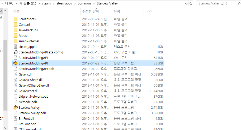Select the Lidgren.Network.pdb file icon
The width and height of the screenshot is (241, 130).
point(16,96)
